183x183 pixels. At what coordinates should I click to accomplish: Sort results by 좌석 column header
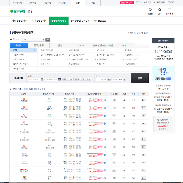(134, 94)
